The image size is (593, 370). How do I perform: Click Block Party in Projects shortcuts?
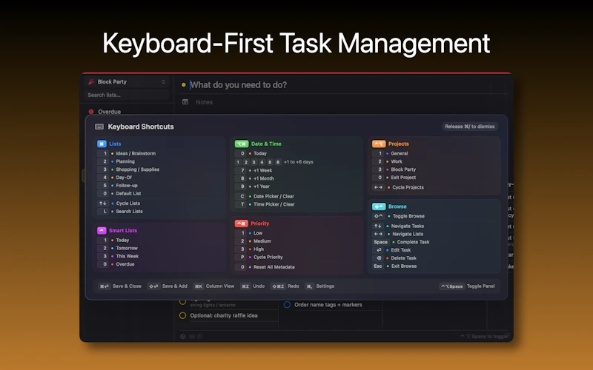point(394,169)
